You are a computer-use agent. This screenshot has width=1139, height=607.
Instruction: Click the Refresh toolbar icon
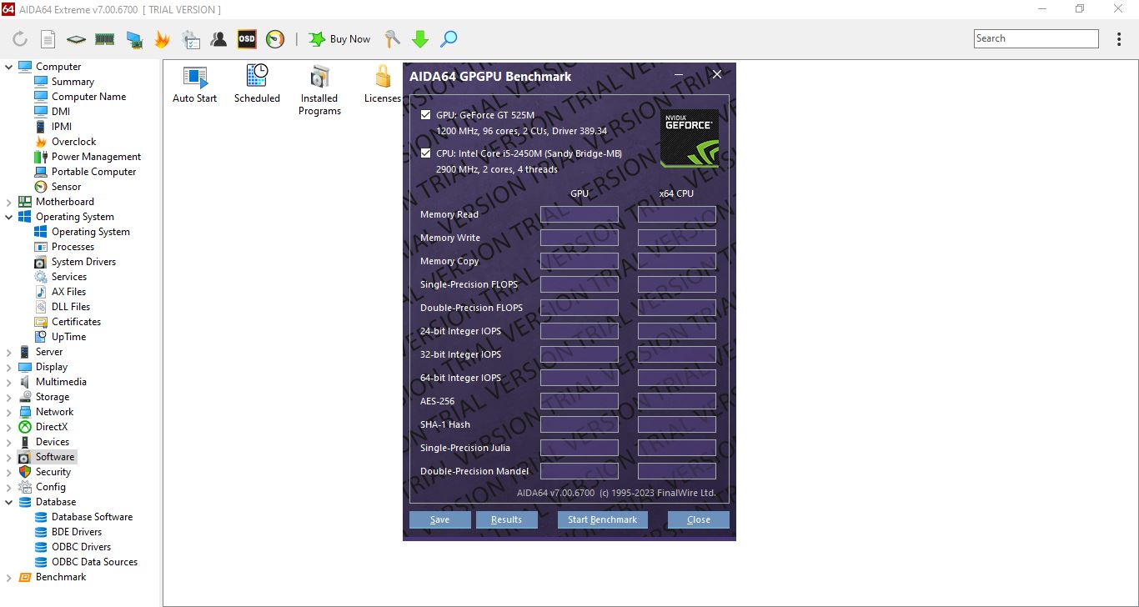(20, 39)
